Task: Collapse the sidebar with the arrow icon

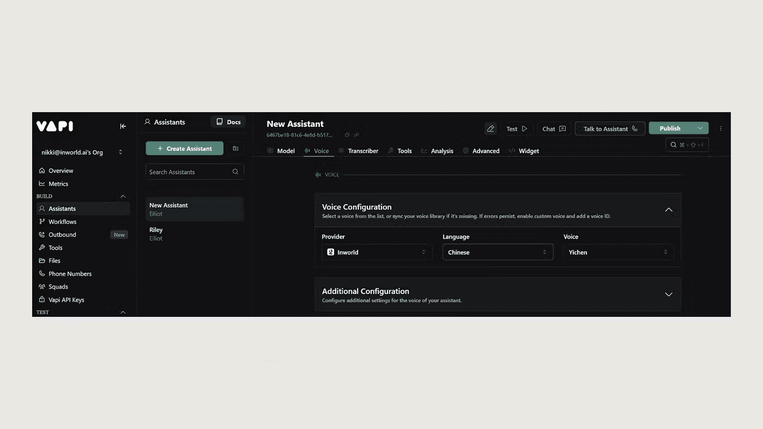Action: (123, 126)
